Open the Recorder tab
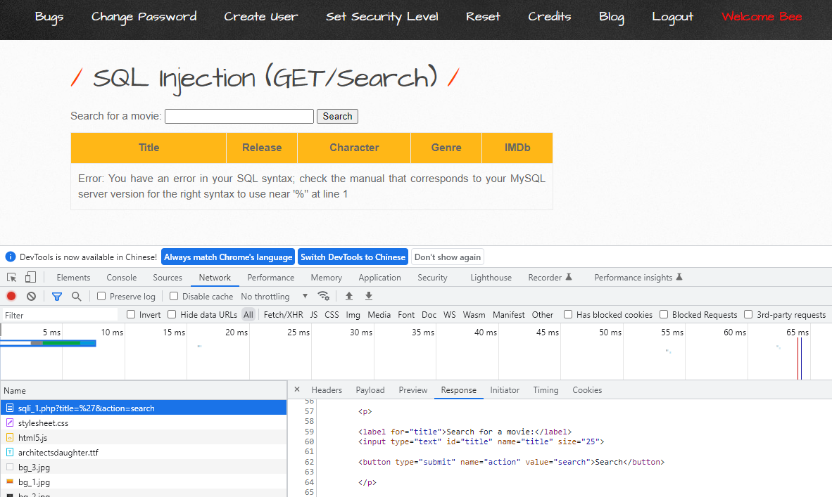The image size is (832, 497). pyautogui.click(x=550, y=278)
